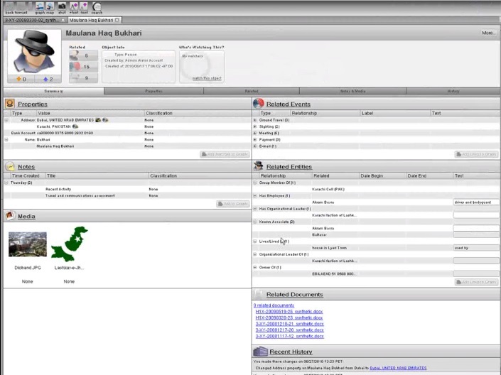Open the graph view toolbar icon
Image resolution: width=501 pixels, height=375 pixels.
click(x=40, y=6)
